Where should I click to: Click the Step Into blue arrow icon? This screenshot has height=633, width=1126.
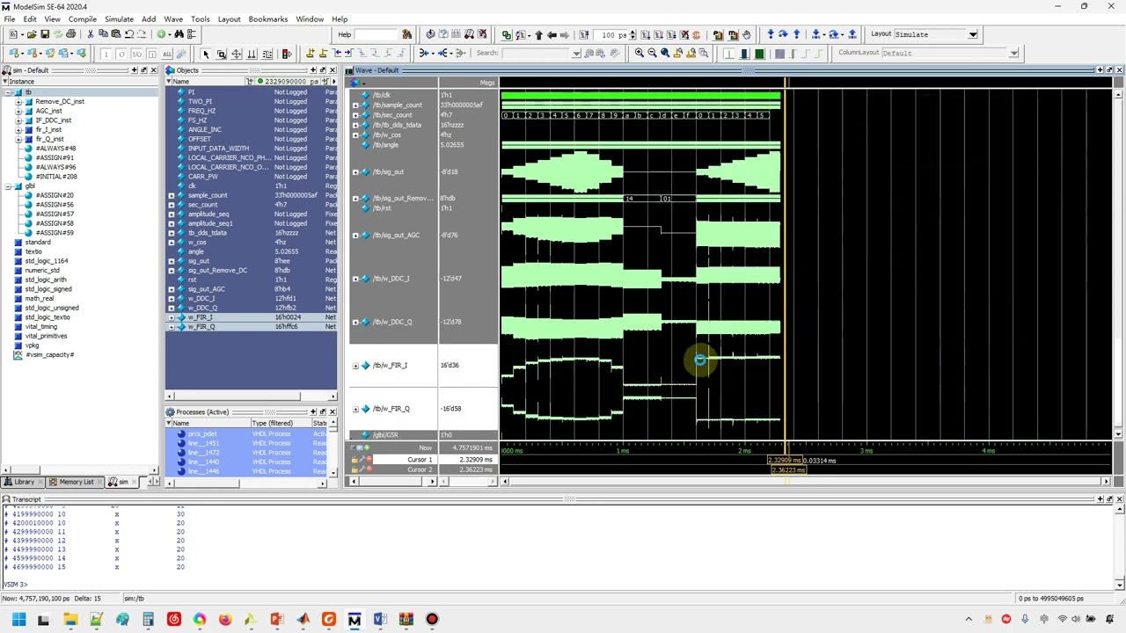pyautogui.click(x=771, y=34)
